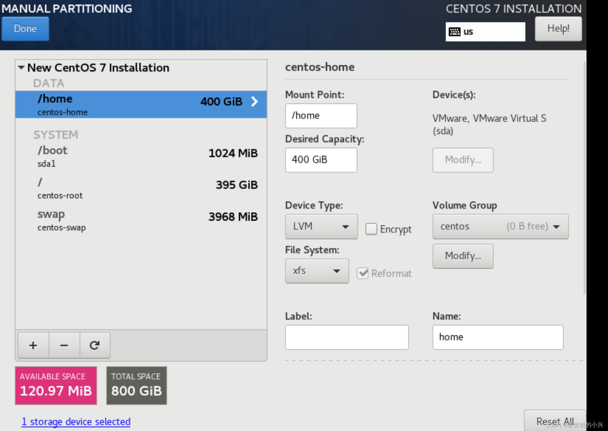Click the Modify button under Device(s)
Screen dimensions: 608x431
463,160
